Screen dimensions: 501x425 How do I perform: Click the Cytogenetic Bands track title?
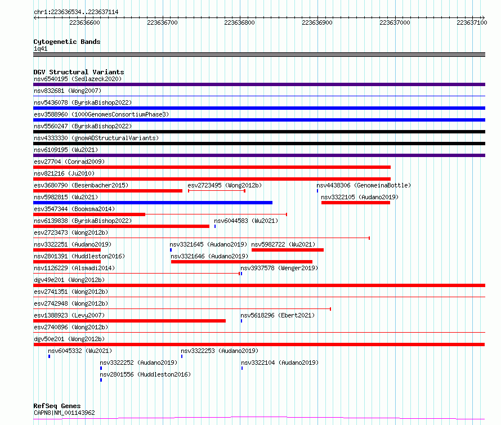[67, 42]
